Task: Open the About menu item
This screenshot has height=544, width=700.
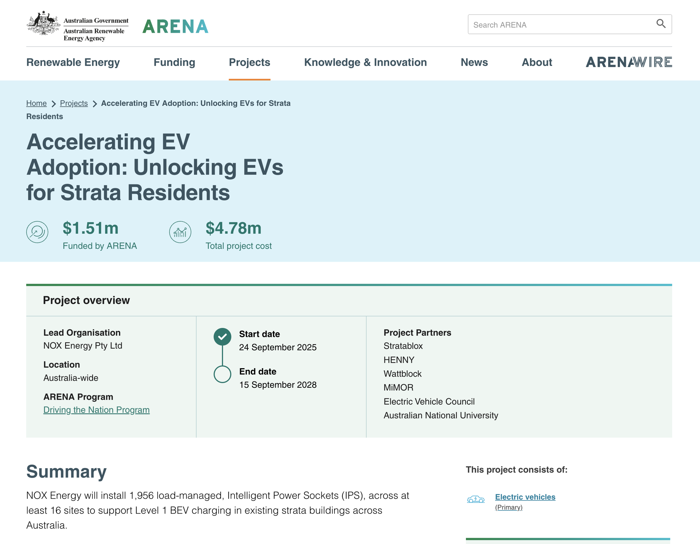Action: pyautogui.click(x=537, y=62)
